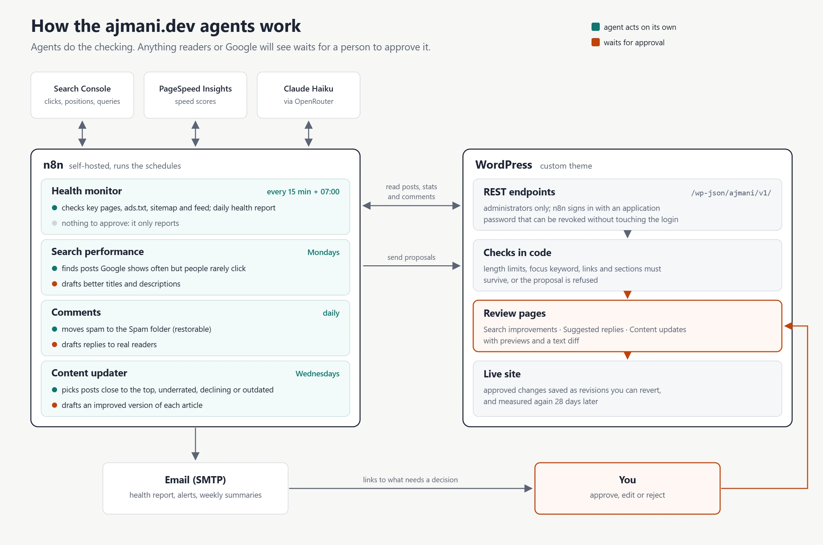Select the Search Console box
The width and height of the screenshot is (823, 545).
(x=82, y=95)
